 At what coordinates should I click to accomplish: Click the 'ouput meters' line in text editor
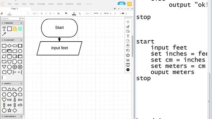[172, 72]
